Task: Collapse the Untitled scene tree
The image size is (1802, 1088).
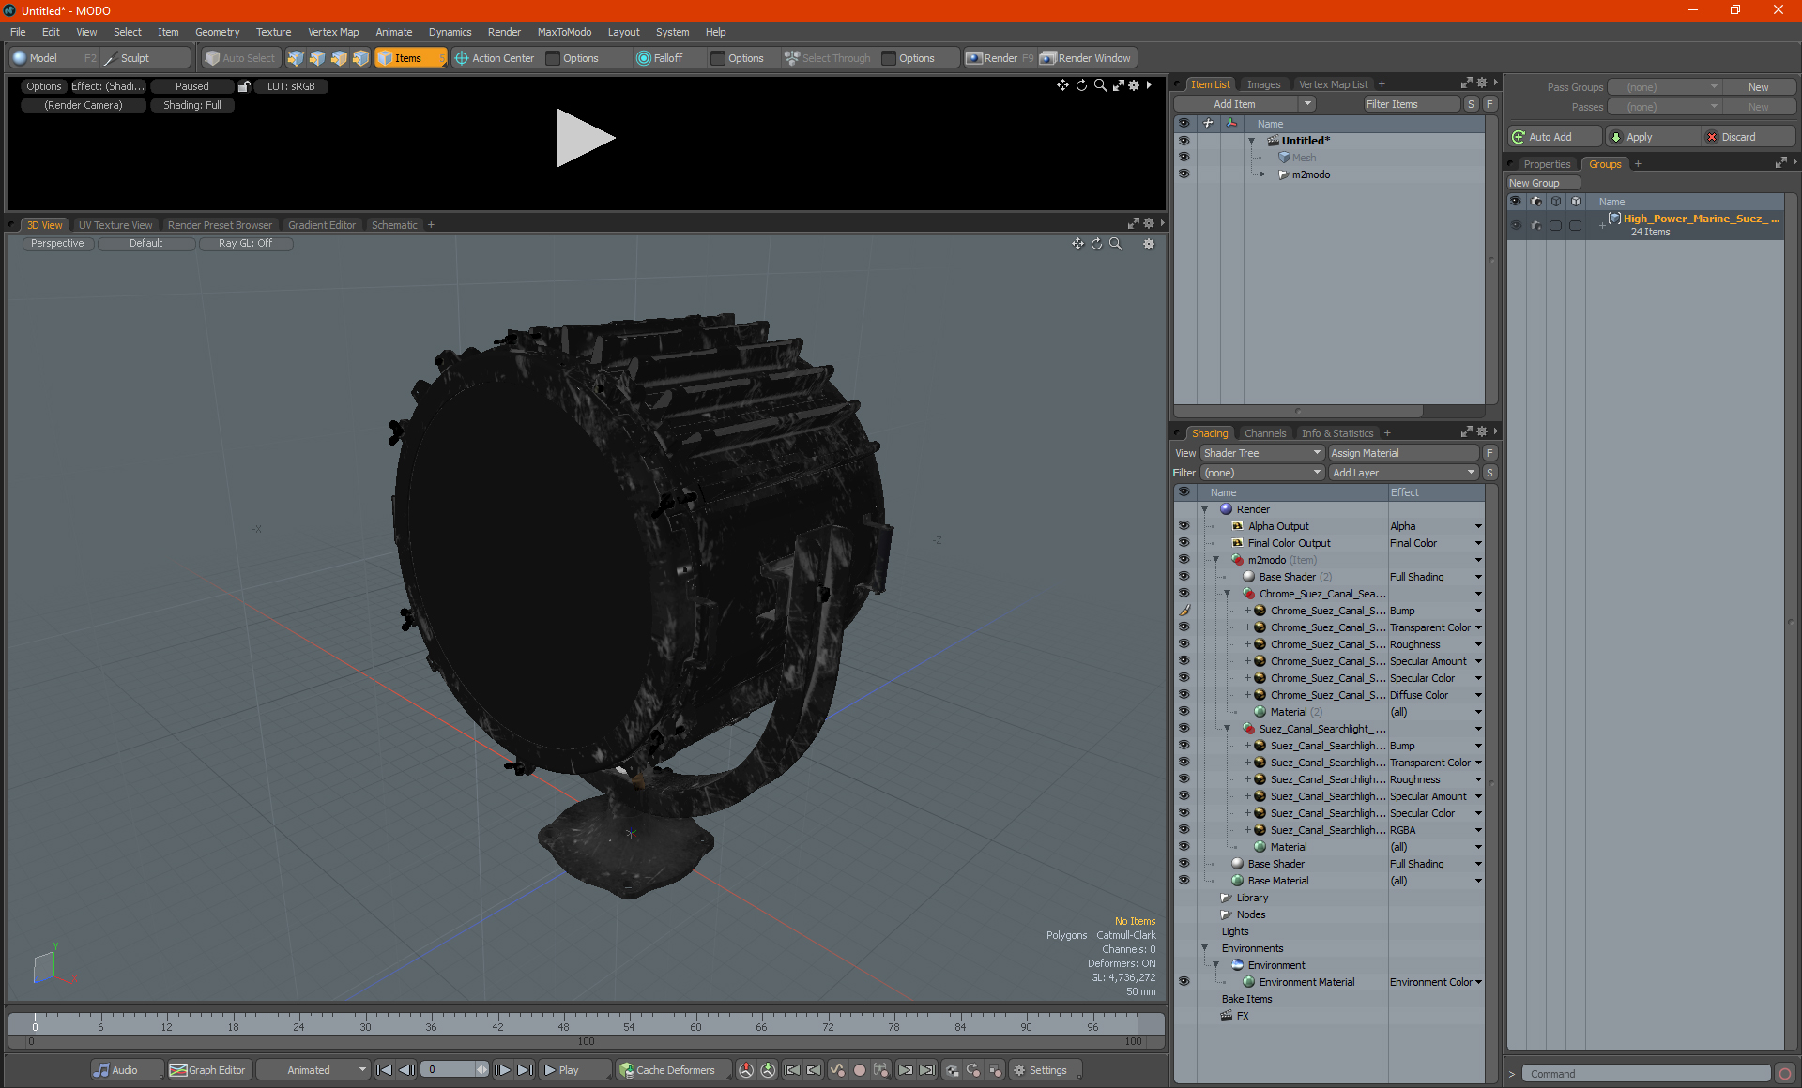Action: tap(1252, 141)
